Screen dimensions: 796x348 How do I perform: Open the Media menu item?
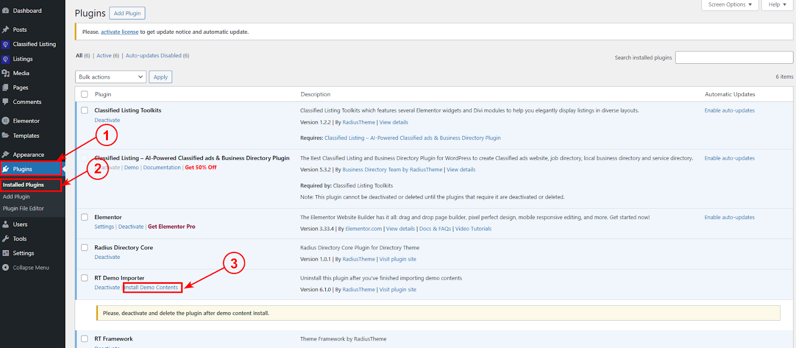[x=21, y=73]
